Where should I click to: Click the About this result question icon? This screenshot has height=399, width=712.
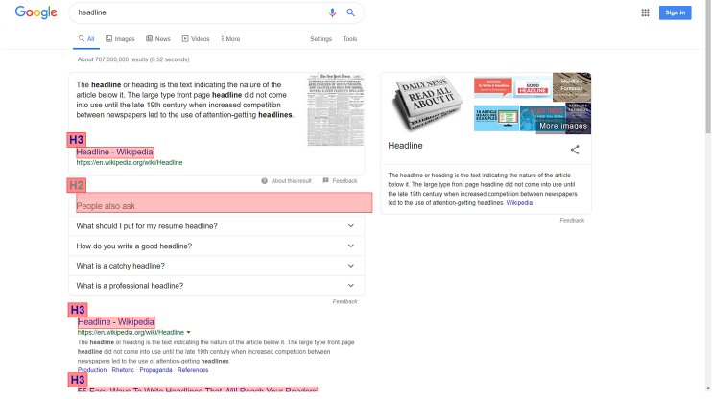pos(264,181)
